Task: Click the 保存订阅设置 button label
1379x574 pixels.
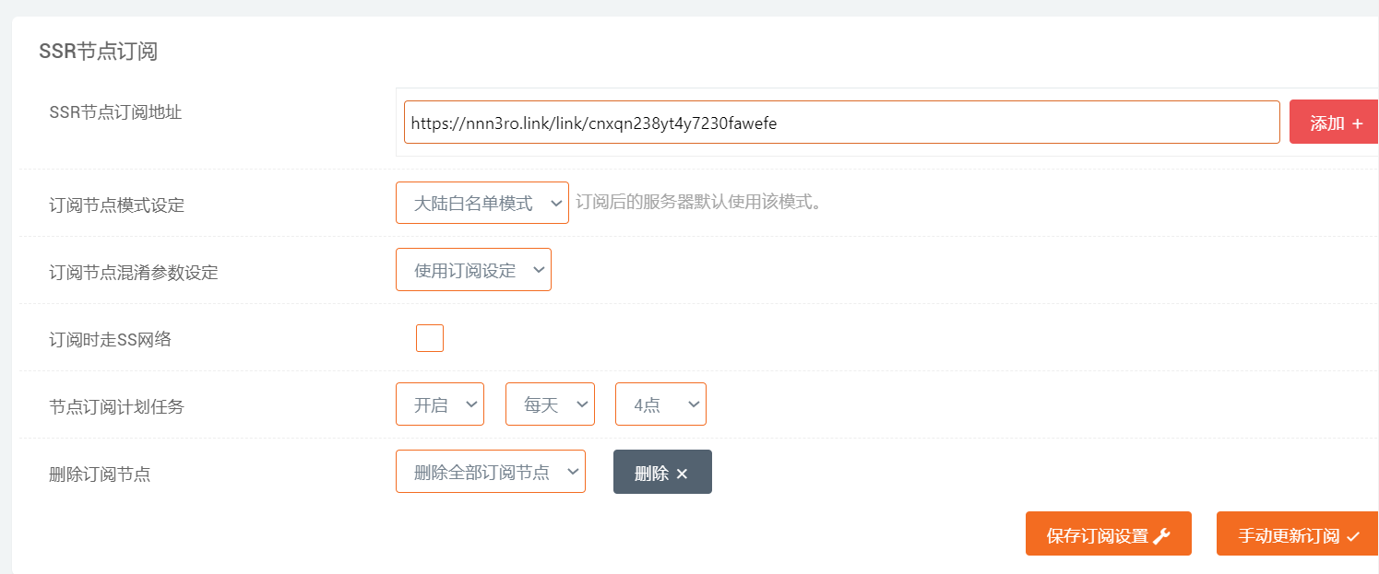Action: [x=1097, y=536]
